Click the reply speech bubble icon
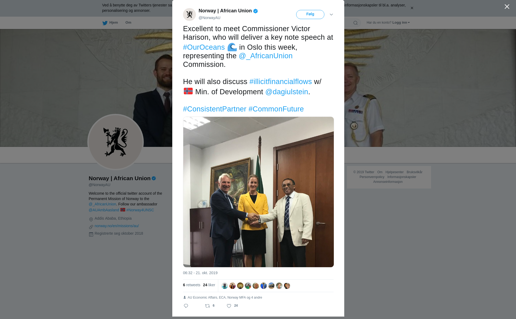The image size is (516, 319). (x=186, y=306)
